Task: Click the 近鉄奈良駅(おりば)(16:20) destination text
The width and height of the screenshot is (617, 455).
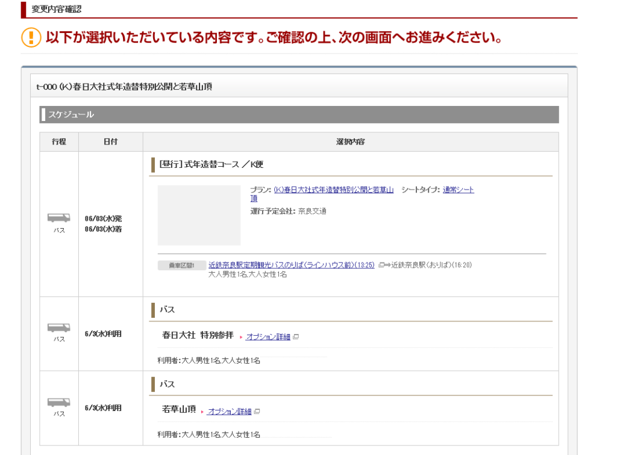Action: [x=431, y=265]
